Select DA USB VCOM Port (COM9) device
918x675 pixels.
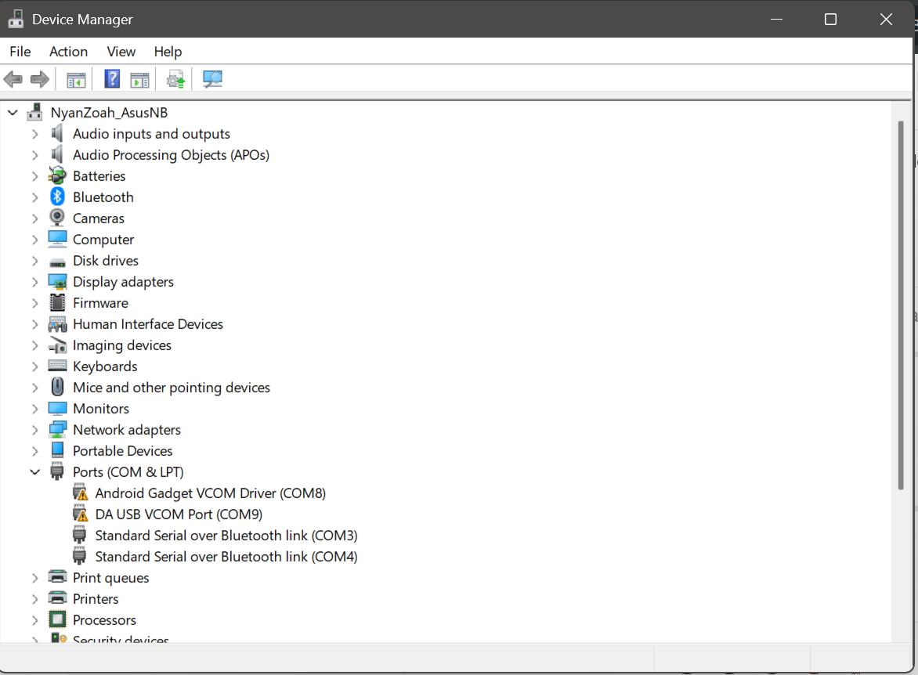tap(179, 514)
